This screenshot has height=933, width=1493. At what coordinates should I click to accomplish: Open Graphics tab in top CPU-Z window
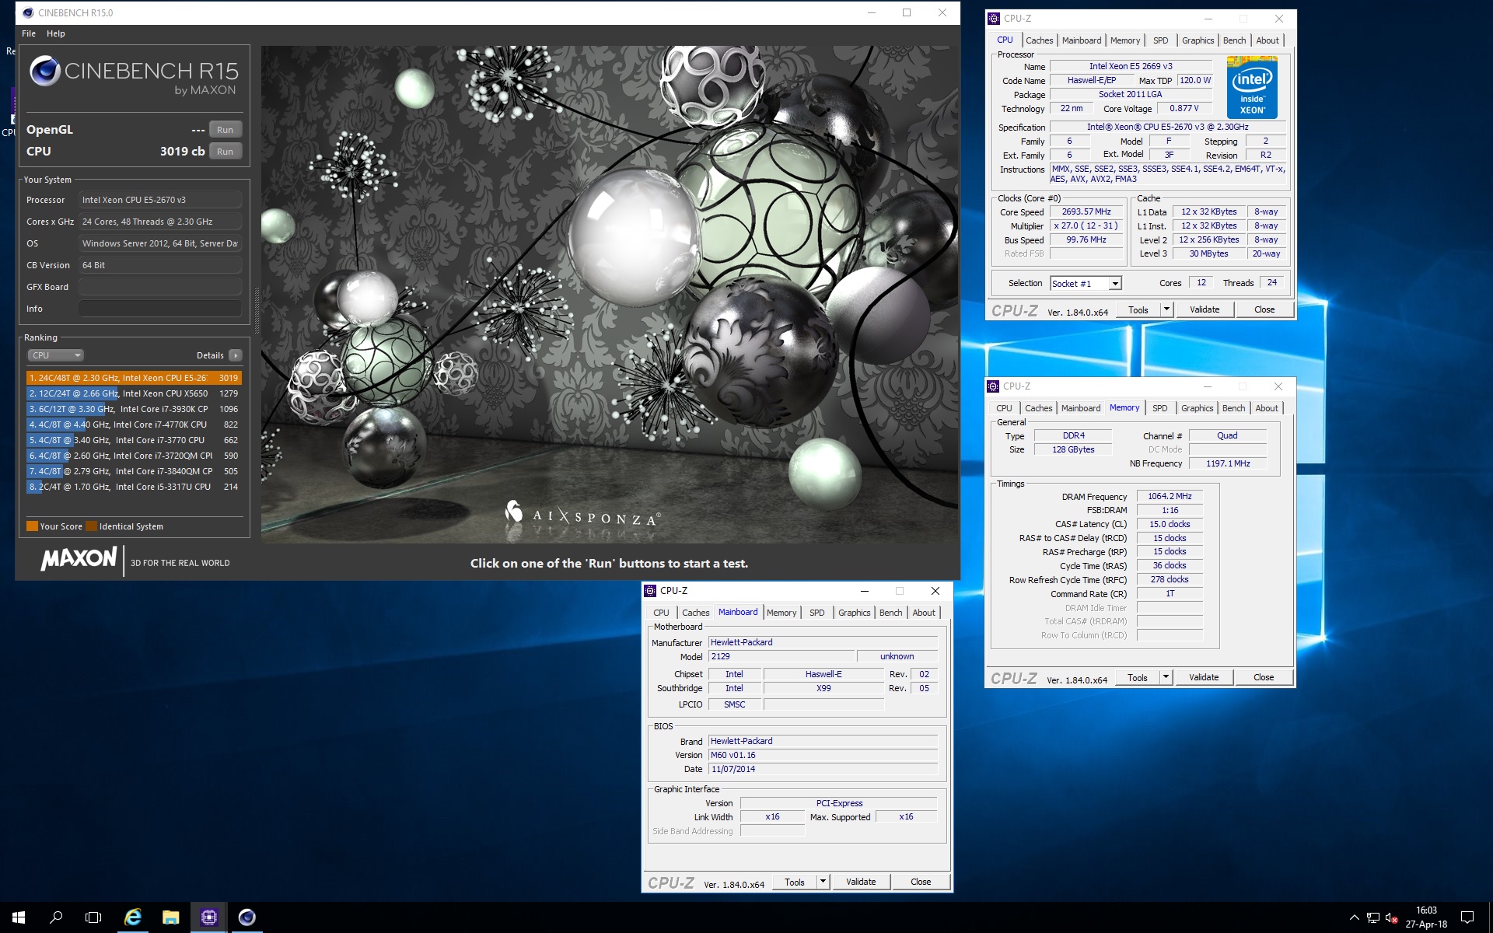tap(1198, 40)
